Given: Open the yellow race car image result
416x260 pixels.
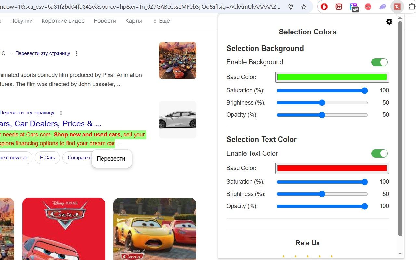Looking at the screenshot, I should coord(155,229).
